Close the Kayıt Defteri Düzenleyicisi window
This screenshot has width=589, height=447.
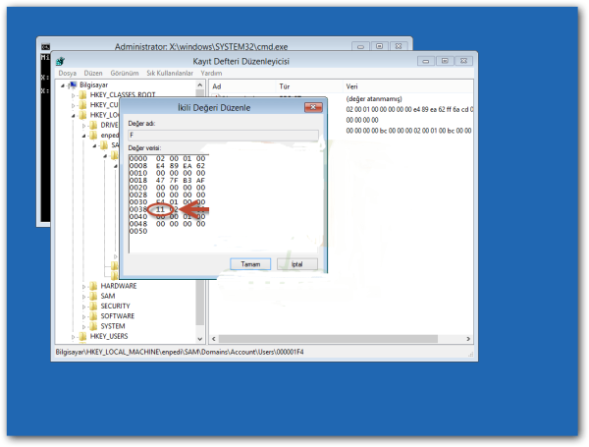(463, 61)
